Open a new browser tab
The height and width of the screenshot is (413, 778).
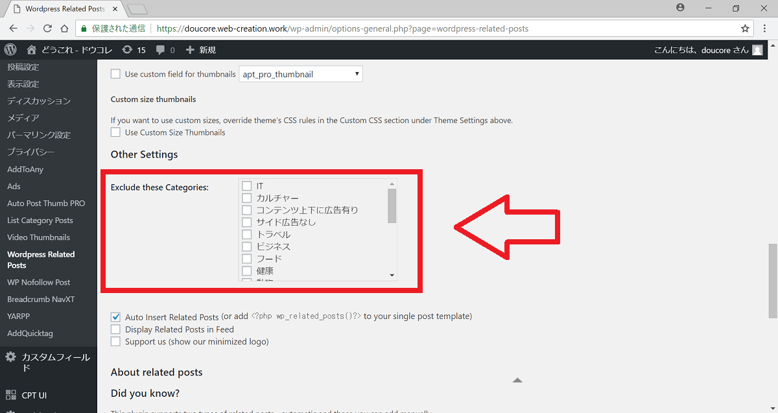[x=137, y=9]
